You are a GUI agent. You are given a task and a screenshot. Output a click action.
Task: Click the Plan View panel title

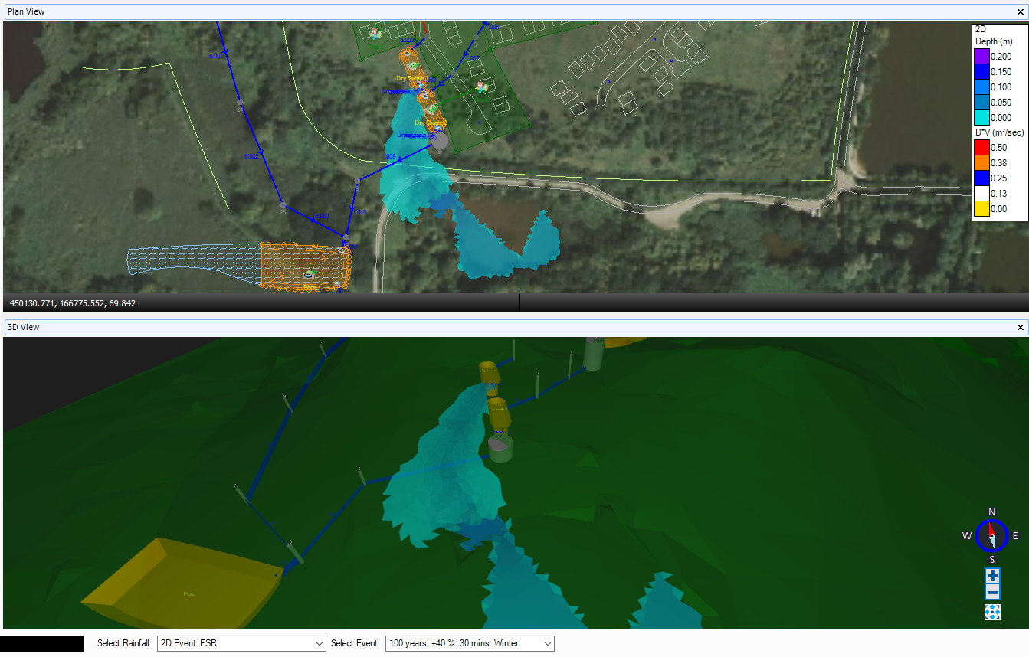tap(26, 11)
